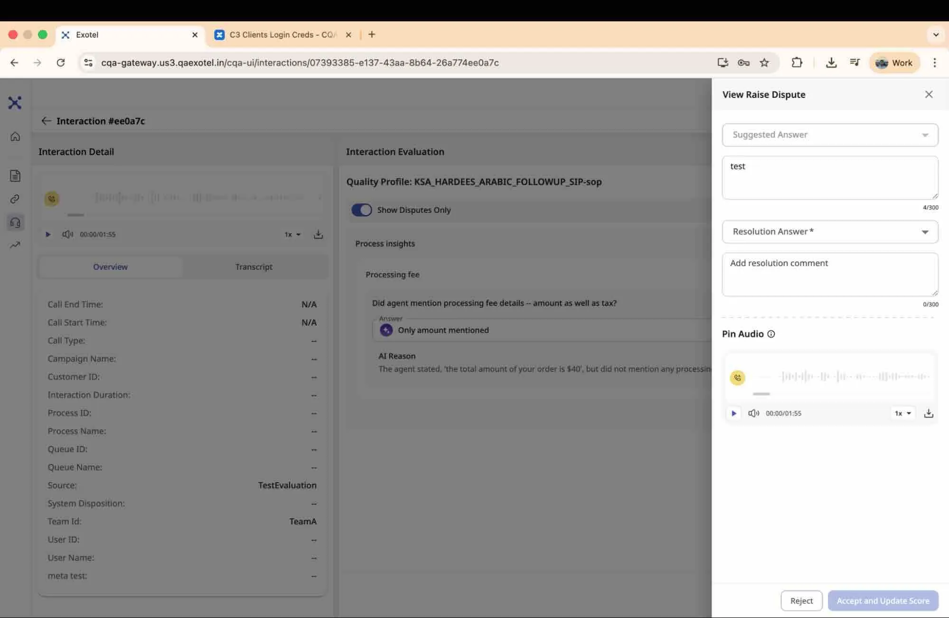
Task: Click the Pin Audio info icon
Action: [771, 334]
